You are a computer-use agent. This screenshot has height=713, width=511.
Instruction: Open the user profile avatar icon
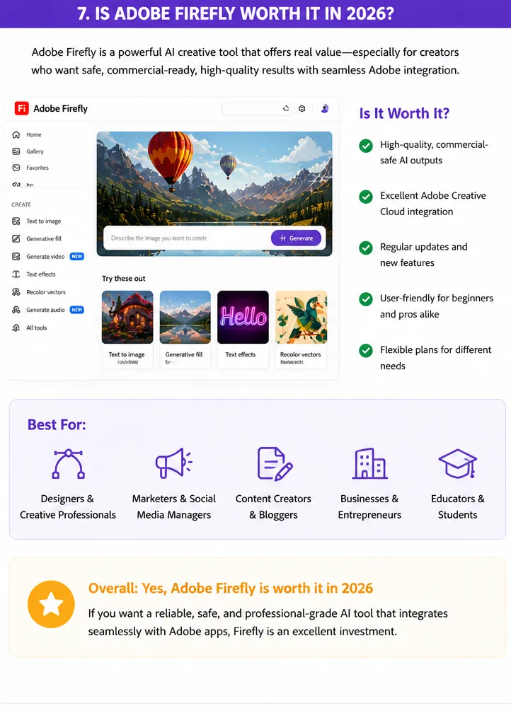[x=324, y=109]
